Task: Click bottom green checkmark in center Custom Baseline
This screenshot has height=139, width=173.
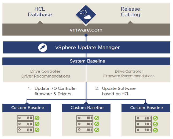Action: (x=97, y=130)
